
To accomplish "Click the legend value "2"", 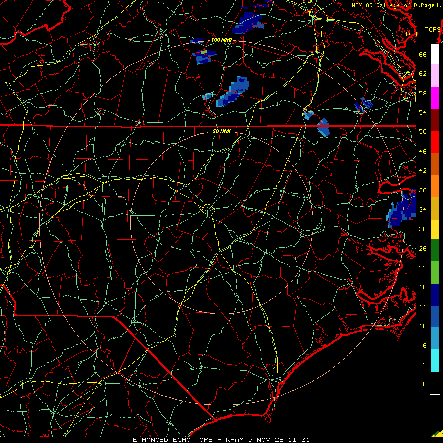I will coord(425,365).
